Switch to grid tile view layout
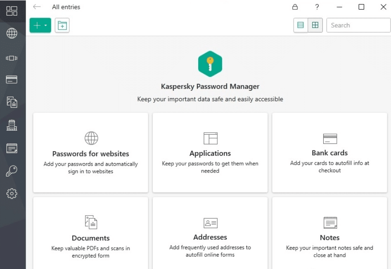391x269 pixels. pyautogui.click(x=315, y=25)
